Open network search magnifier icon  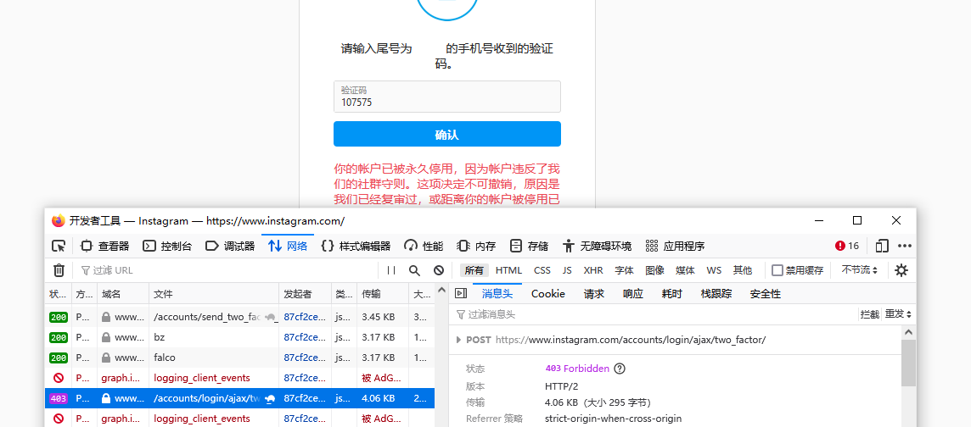(414, 270)
